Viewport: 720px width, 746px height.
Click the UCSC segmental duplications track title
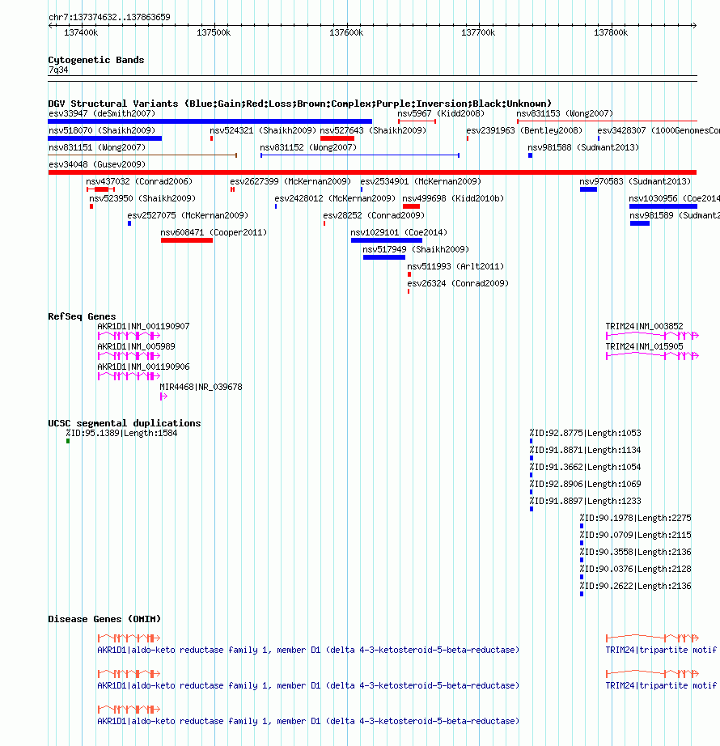124,423
